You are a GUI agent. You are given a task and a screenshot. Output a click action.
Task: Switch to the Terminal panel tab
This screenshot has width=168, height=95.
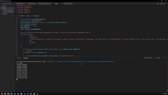tap(26, 58)
